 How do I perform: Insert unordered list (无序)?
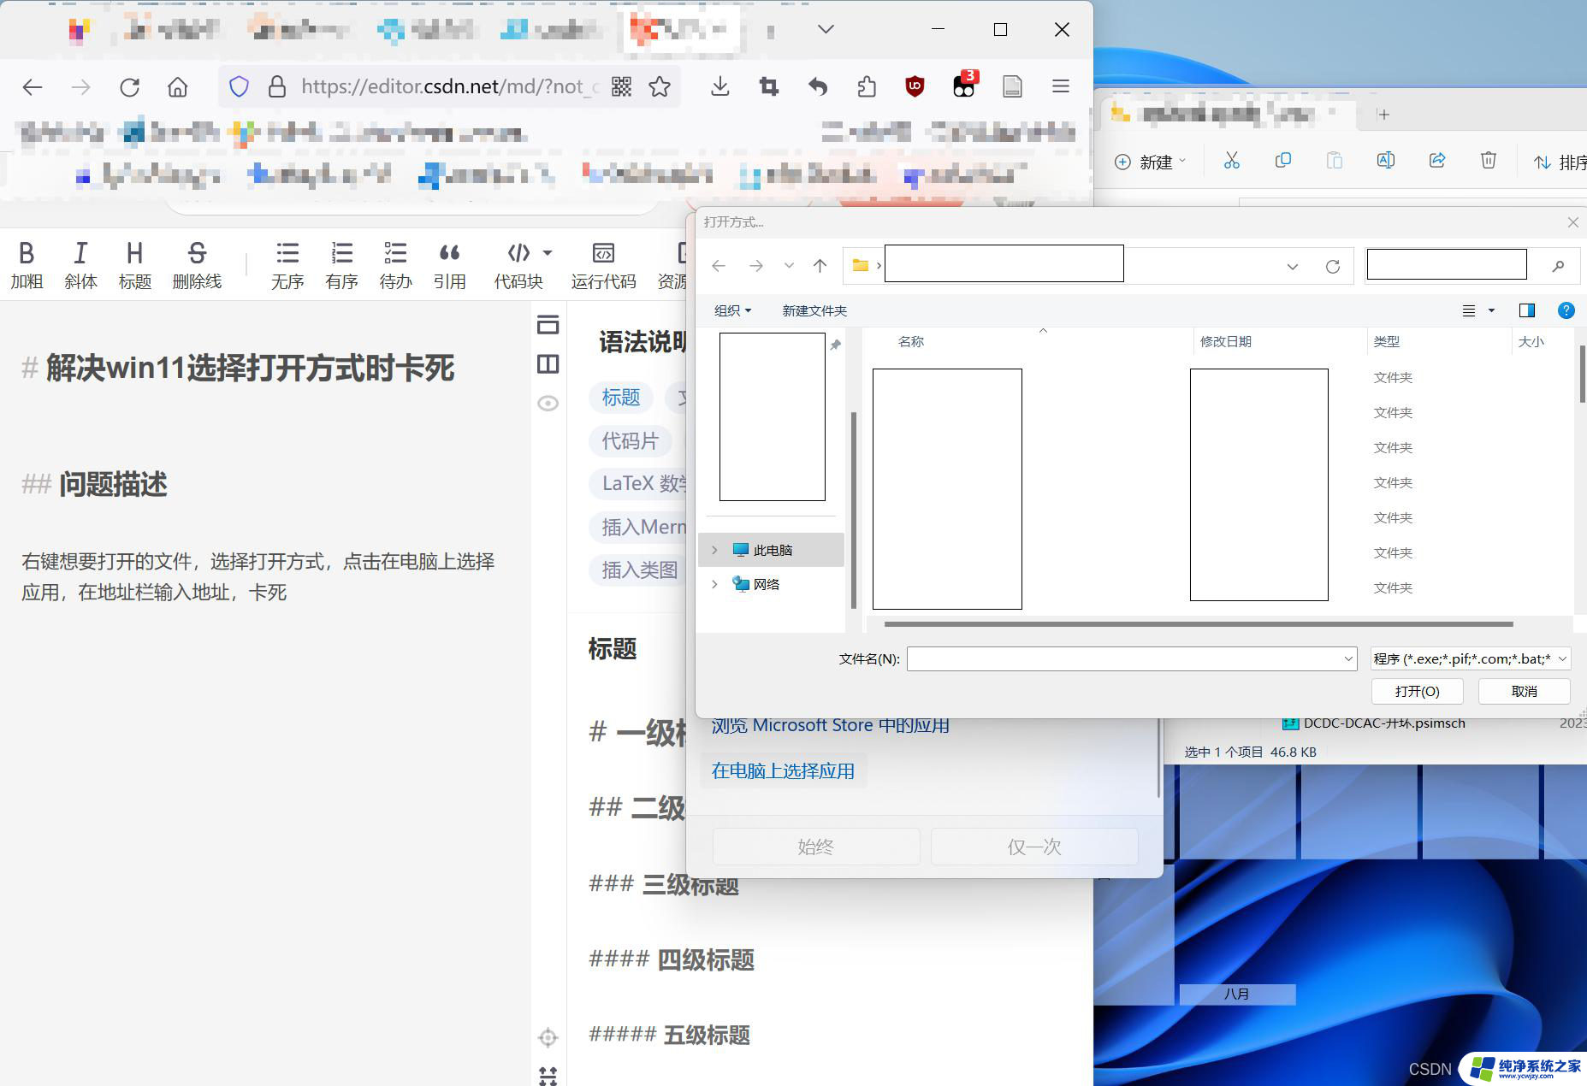tap(287, 265)
